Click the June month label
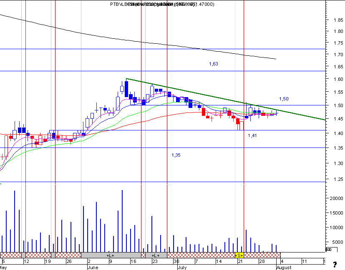This screenshot has height=270, width=345. (x=93, y=267)
